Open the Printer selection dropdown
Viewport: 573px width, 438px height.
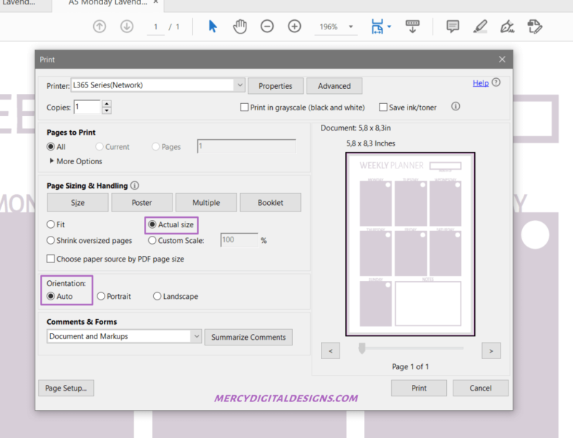[x=241, y=85]
